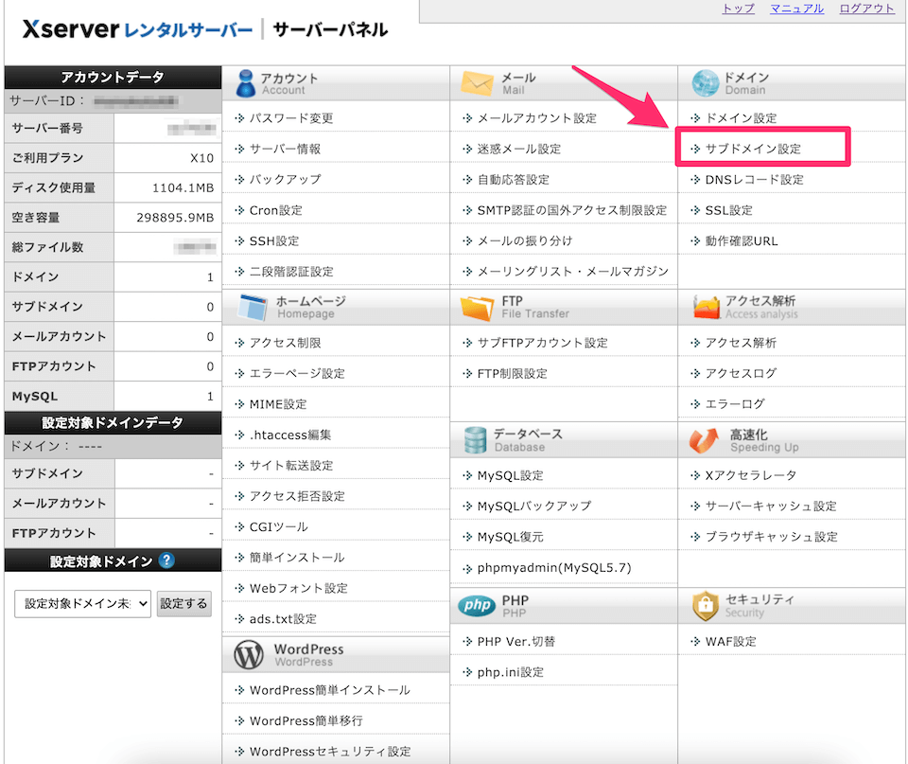Click the Speeding Up arrow icon

[x=707, y=440]
